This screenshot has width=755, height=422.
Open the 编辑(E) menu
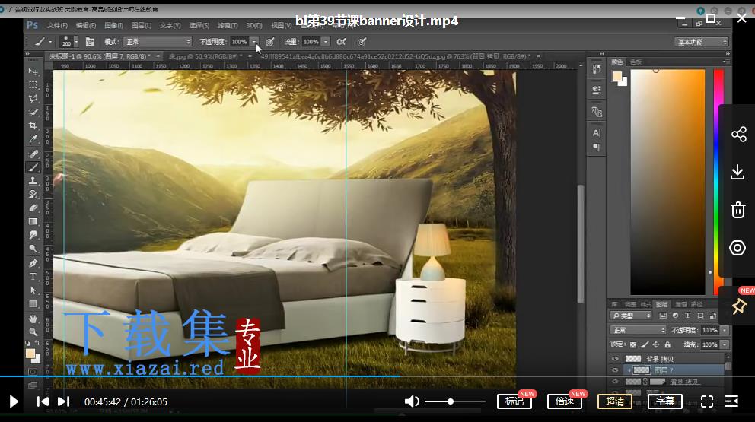86,25
